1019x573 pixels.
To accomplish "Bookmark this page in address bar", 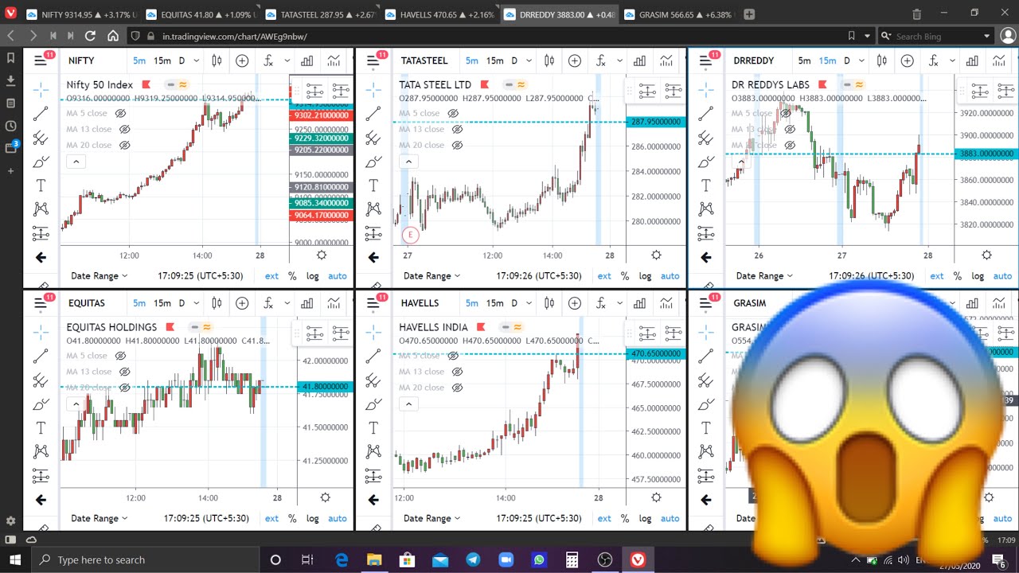I will (x=851, y=36).
